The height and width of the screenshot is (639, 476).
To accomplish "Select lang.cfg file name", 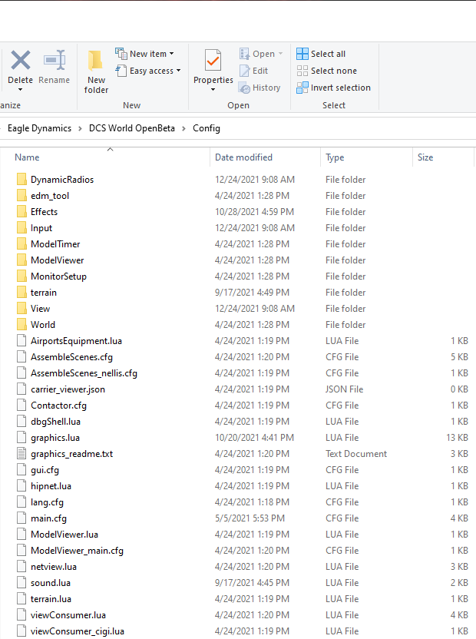I will coord(48,502).
